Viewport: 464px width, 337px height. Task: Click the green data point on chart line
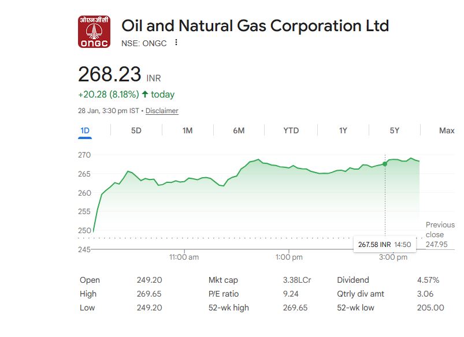coord(385,164)
